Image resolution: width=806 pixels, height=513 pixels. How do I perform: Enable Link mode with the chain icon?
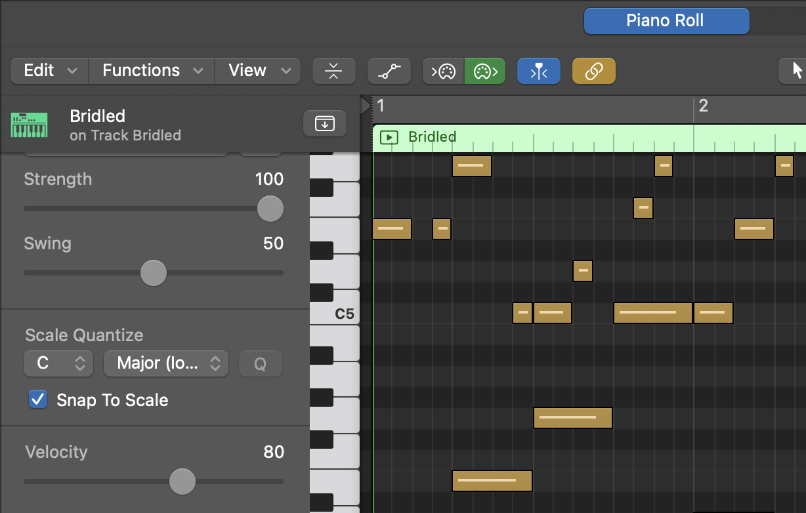593,70
